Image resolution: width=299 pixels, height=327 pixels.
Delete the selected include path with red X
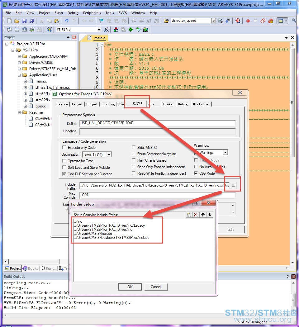196,215
